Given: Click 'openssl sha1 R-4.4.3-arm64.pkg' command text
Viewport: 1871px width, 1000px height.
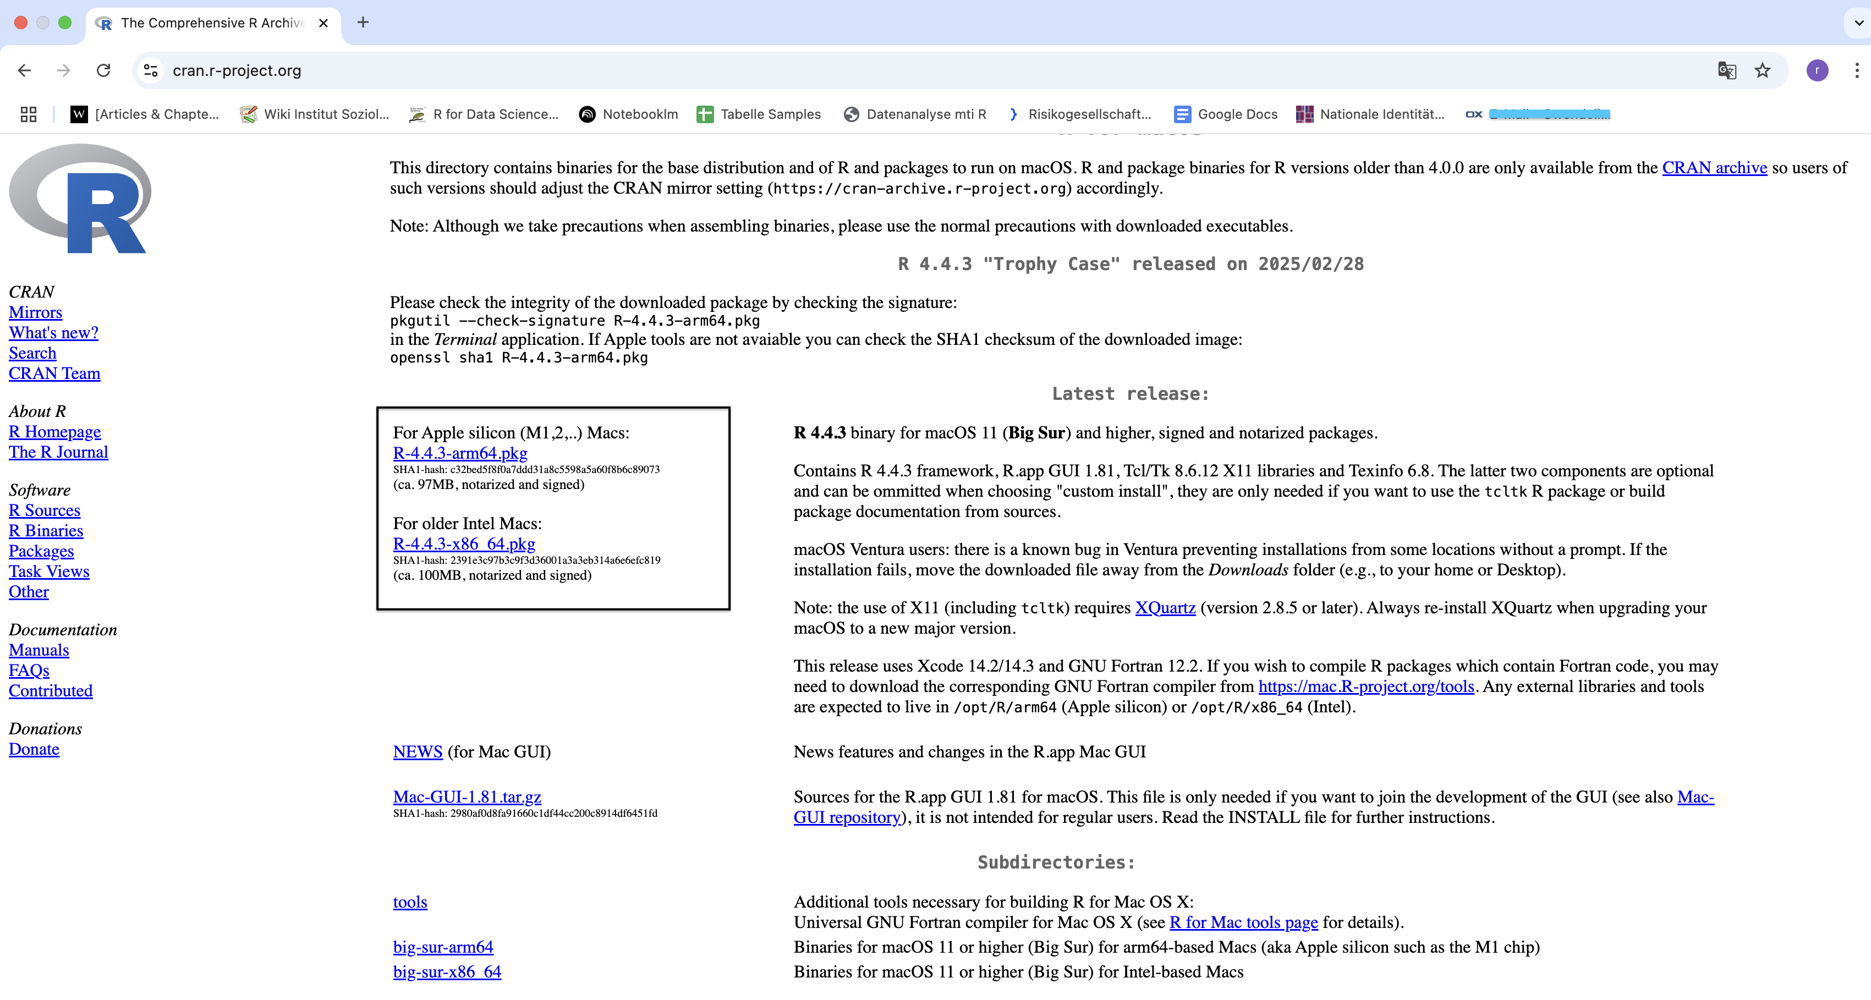Looking at the screenshot, I should [x=519, y=358].
